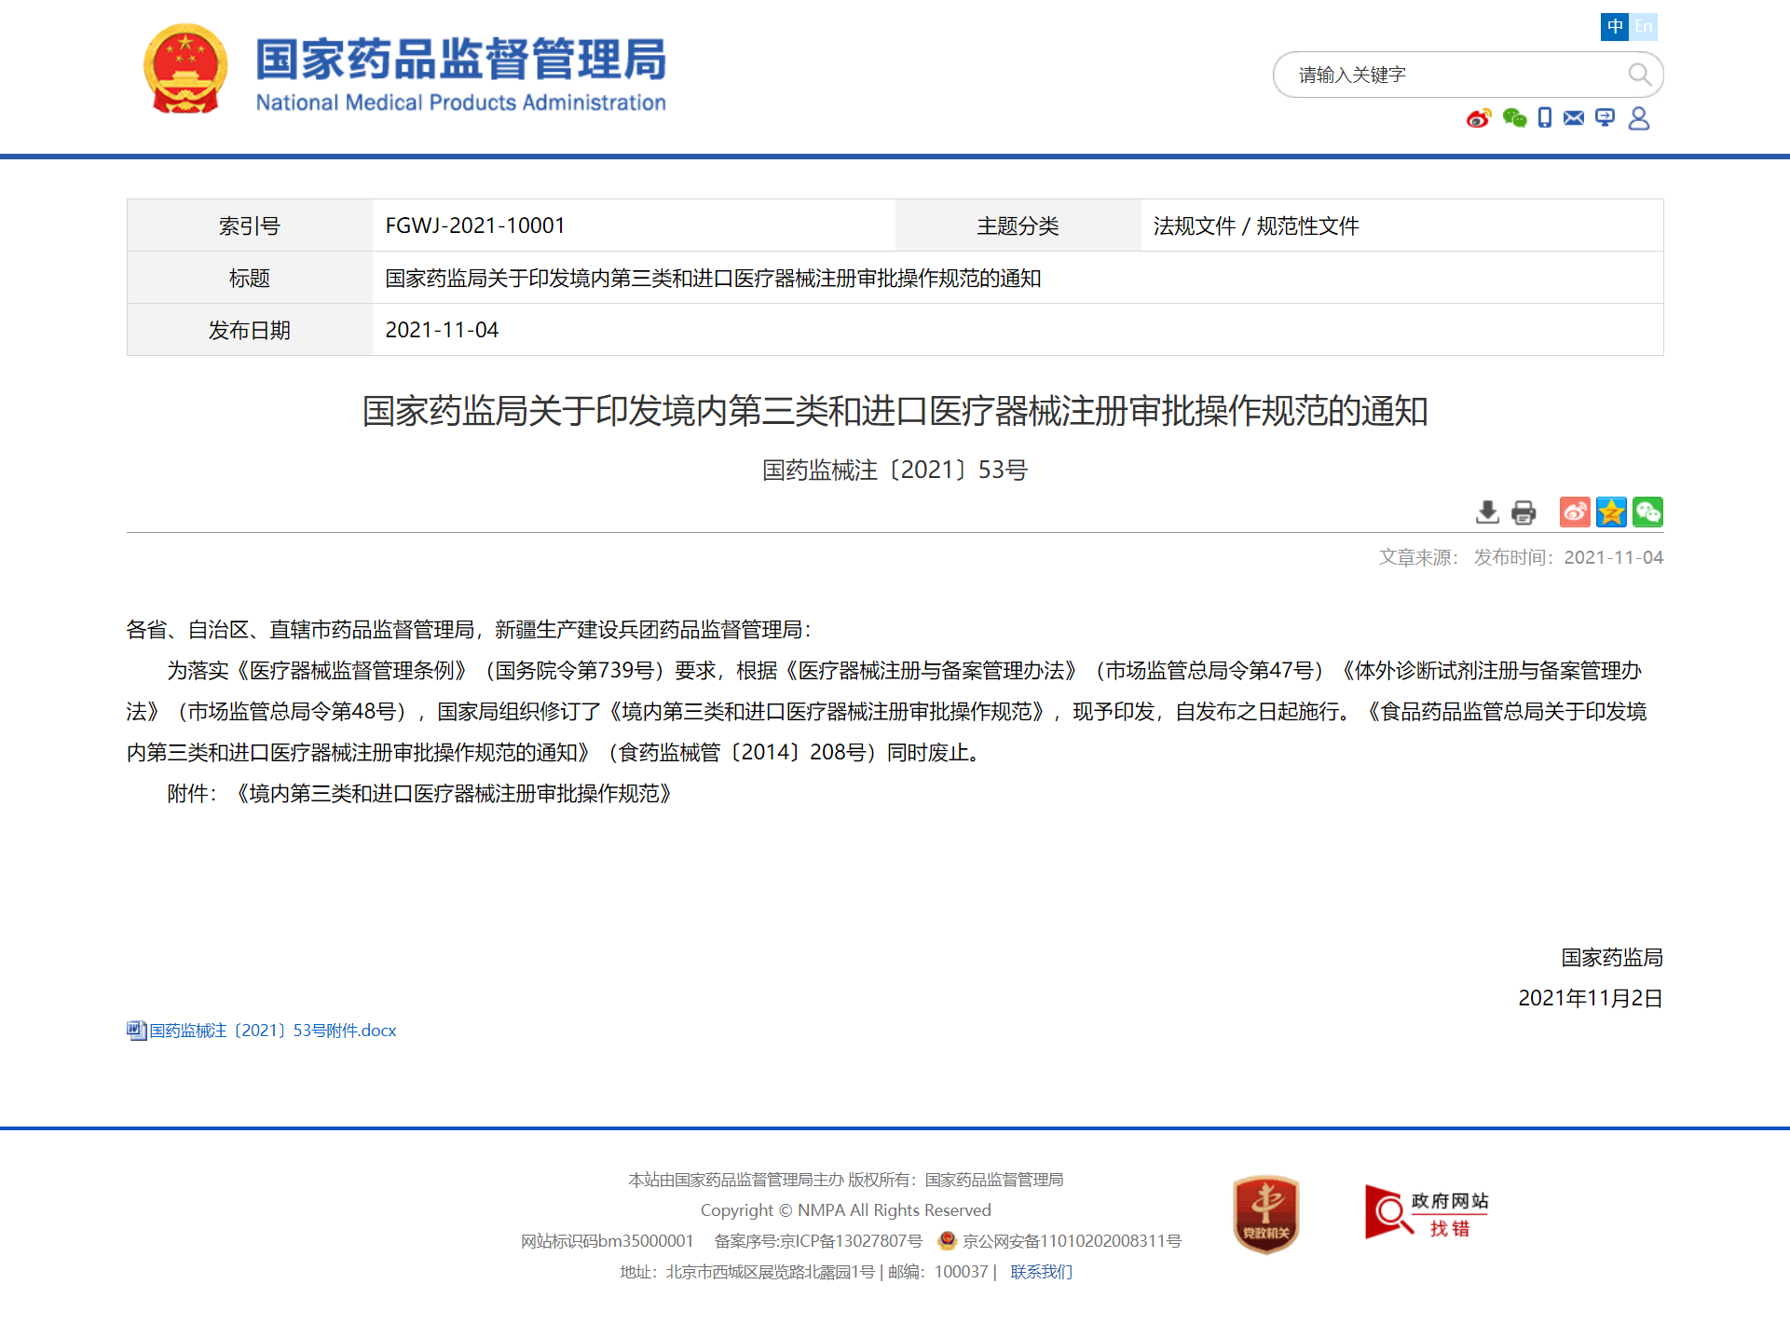Click the 联系我们 link in the footer
The height and width of the screenshot is (1325, 1790).
(1041, 1272)
